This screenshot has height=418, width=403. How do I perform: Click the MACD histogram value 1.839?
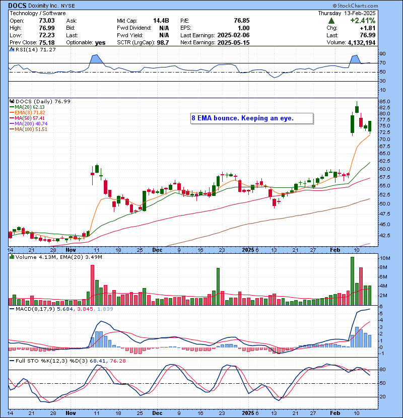(105, 309)
